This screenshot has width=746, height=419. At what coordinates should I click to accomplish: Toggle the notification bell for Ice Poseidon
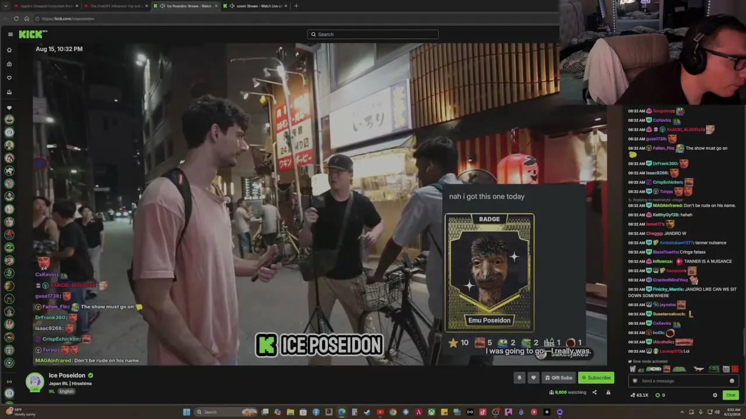click(519, 378)
